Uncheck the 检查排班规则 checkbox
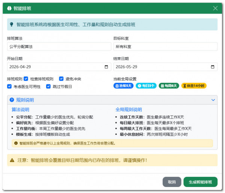 [27, 79]
